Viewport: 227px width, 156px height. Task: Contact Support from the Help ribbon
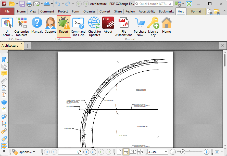point(51,25)
